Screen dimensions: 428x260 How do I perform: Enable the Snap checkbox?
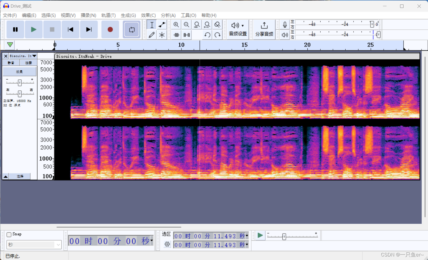[9, 234]
